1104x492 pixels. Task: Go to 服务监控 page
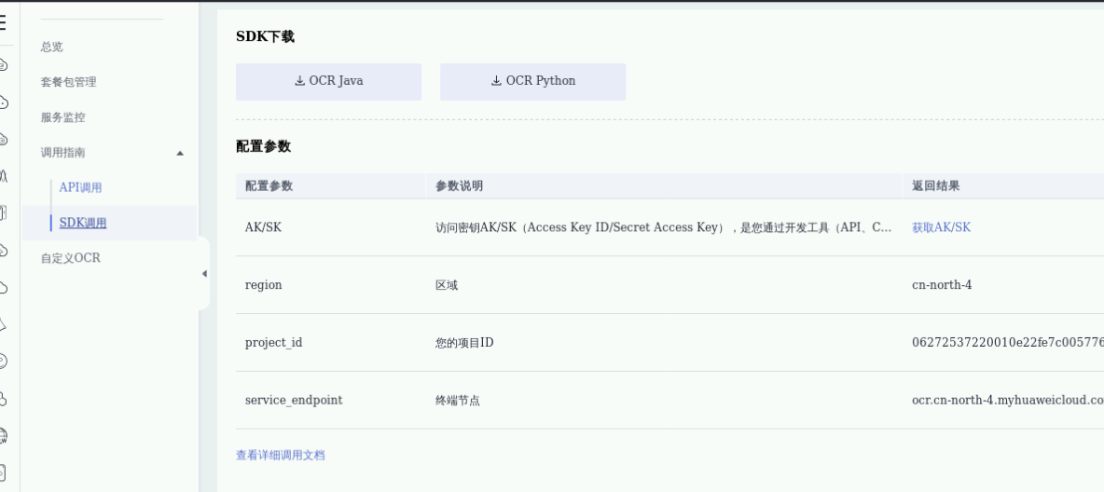(63, 116)
